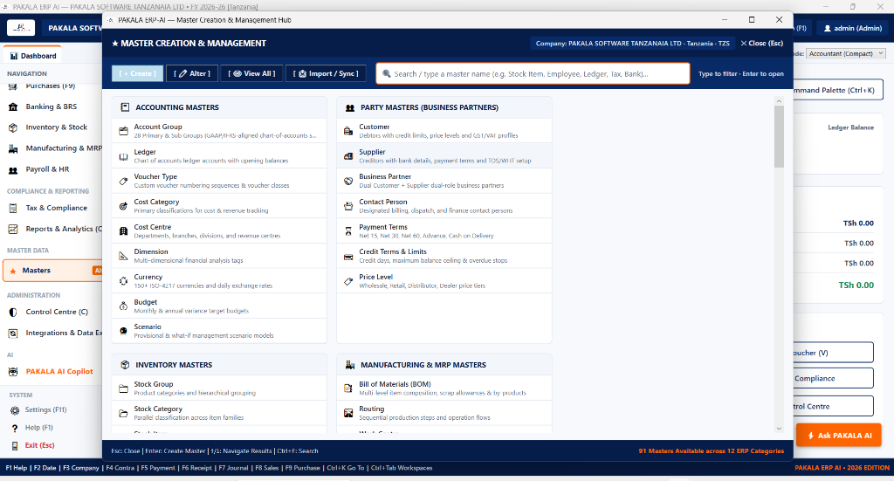894x481 pixels.
Task: Click the Credit Terms & Limits card icon
Action: pyautogui.click(x=348, y=256)
